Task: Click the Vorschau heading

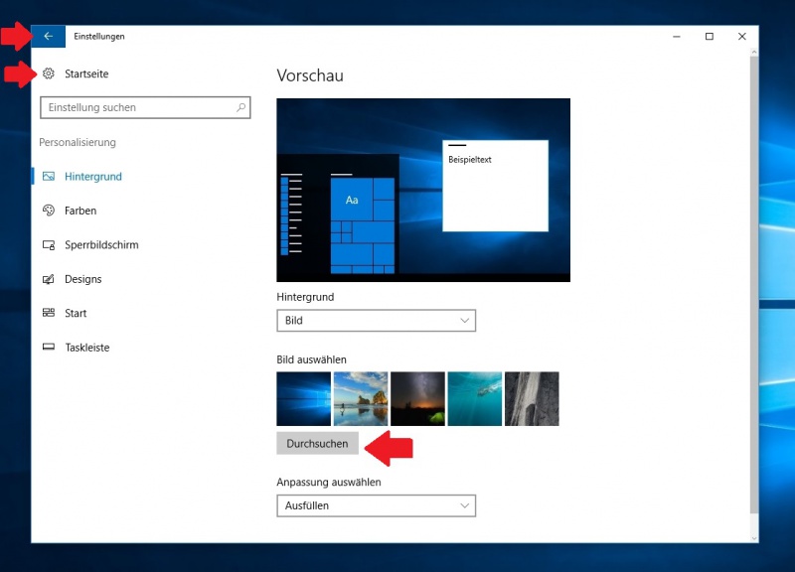Action: [310, 75]
